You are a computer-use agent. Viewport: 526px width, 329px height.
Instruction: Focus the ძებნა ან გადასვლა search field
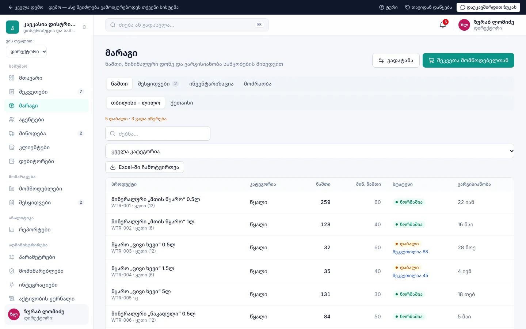coord(187,25)
